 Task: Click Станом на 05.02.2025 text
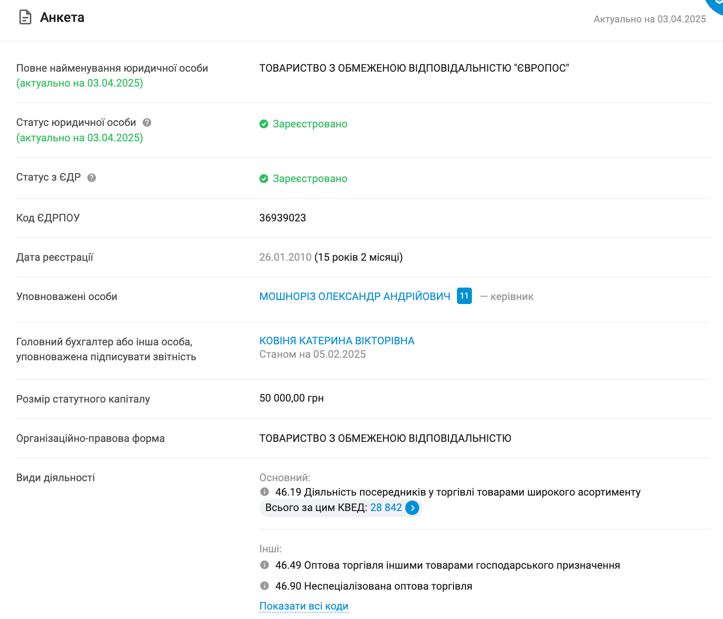tap(312, 354)
